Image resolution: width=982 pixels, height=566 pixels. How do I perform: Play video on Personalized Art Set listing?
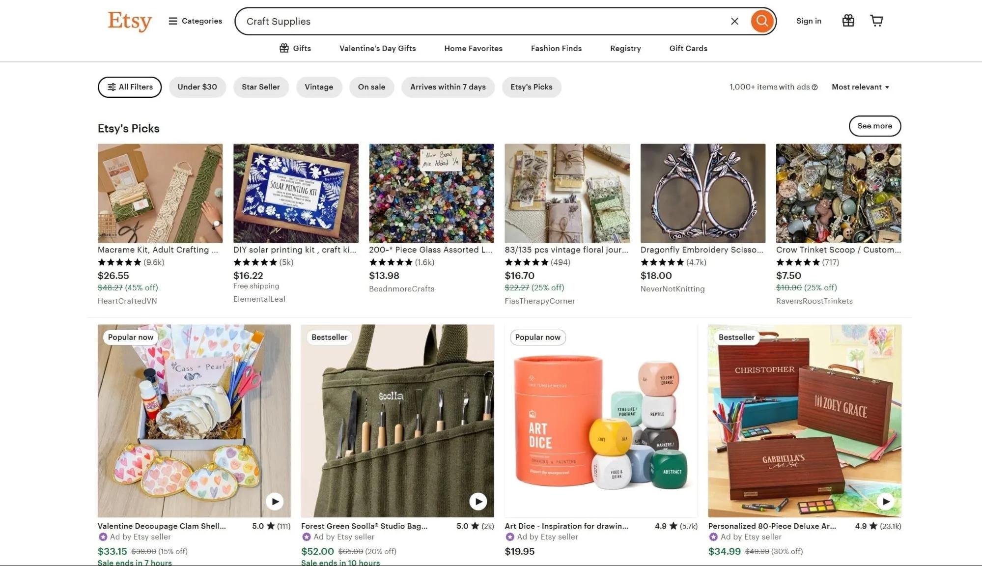coord(885,501)
